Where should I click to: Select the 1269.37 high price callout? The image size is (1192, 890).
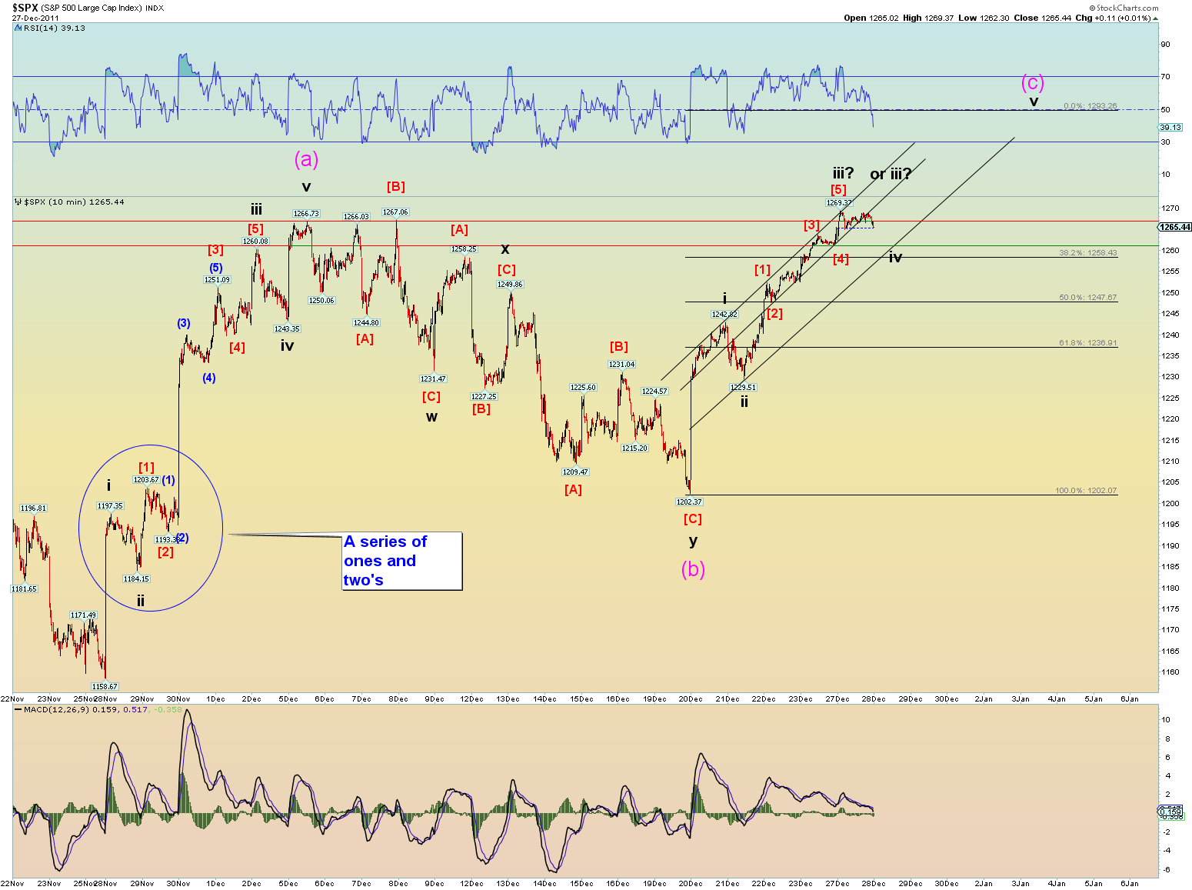tap(838, 203)
